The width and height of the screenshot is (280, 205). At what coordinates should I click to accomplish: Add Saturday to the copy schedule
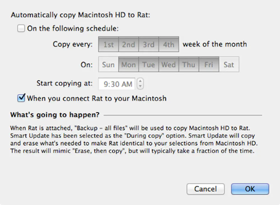[x=229, y=64]
